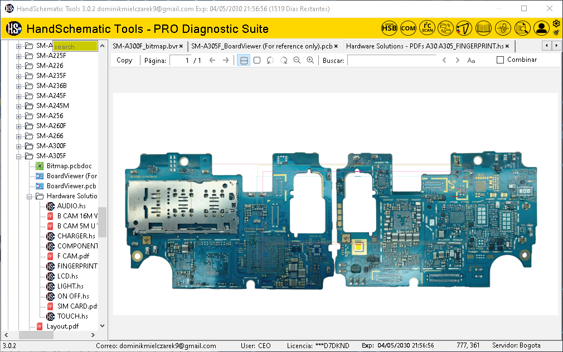This screenshot has width=563, height=352.
Task: Click the bug report icon
Action: [x=556, y=33]
